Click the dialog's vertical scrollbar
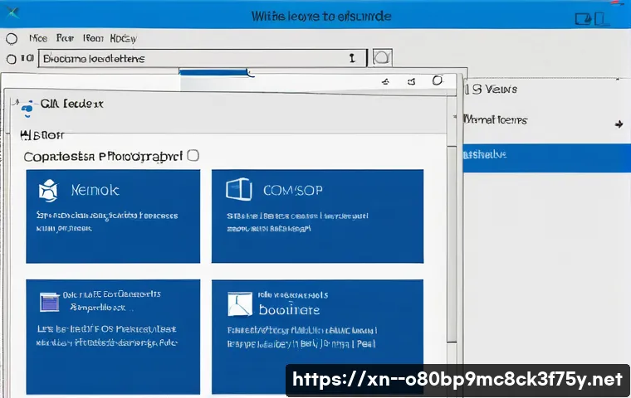The width and height of the screenshot is (631, 398). pyautogui.click(x=452, y=232)
